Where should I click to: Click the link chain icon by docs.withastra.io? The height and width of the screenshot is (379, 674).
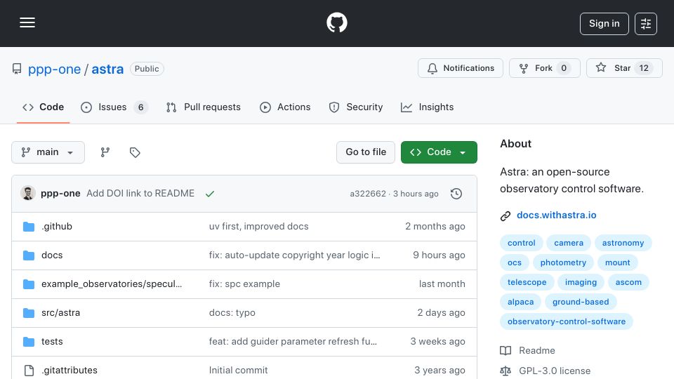point(505,215)
